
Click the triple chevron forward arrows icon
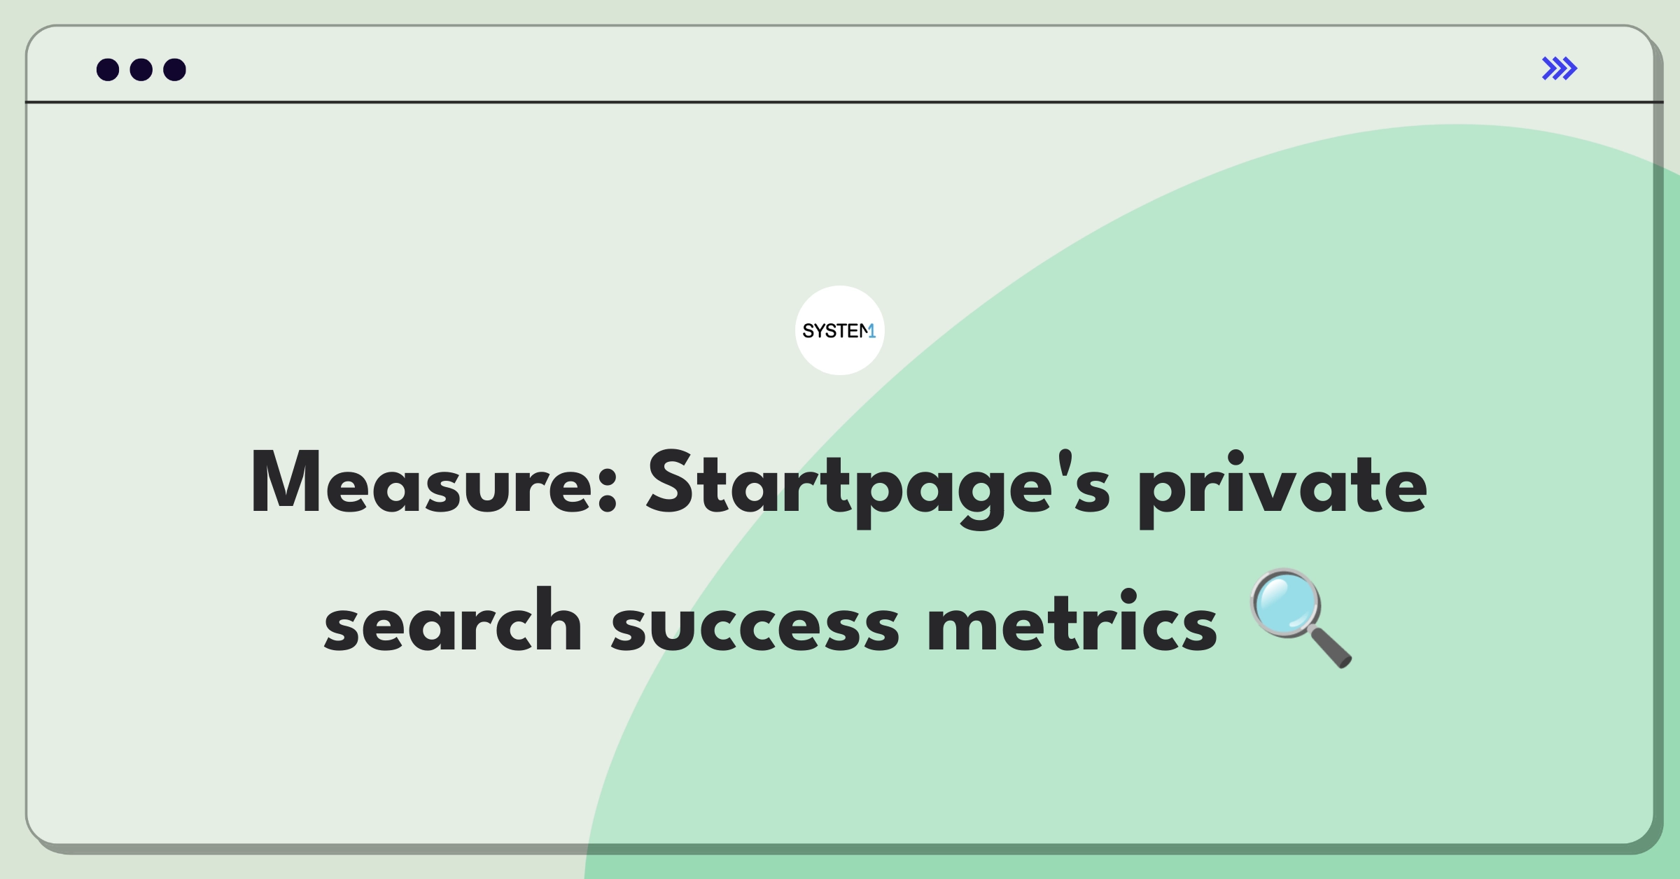[1559, 69]
